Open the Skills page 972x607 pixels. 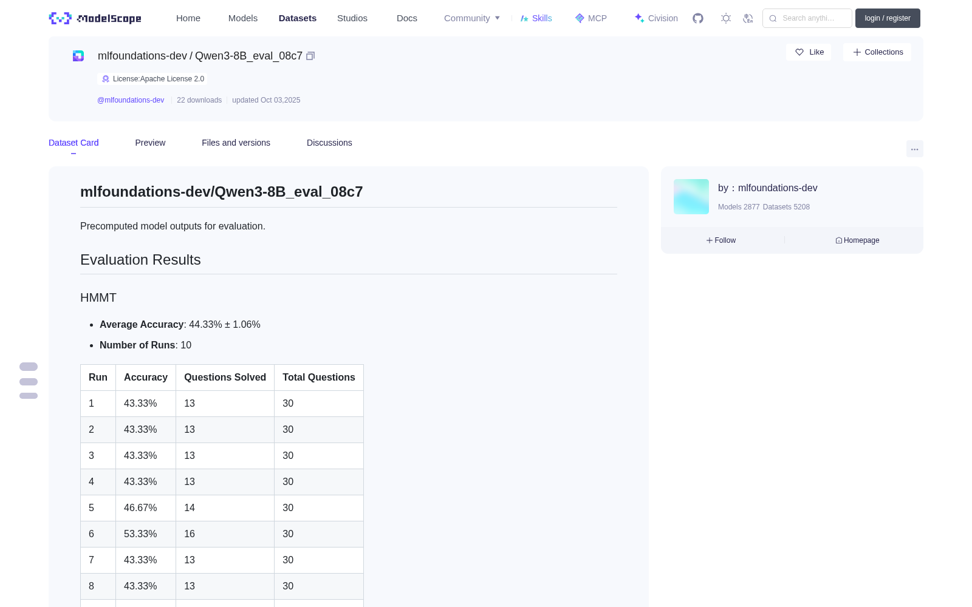[x=536, y=18]
